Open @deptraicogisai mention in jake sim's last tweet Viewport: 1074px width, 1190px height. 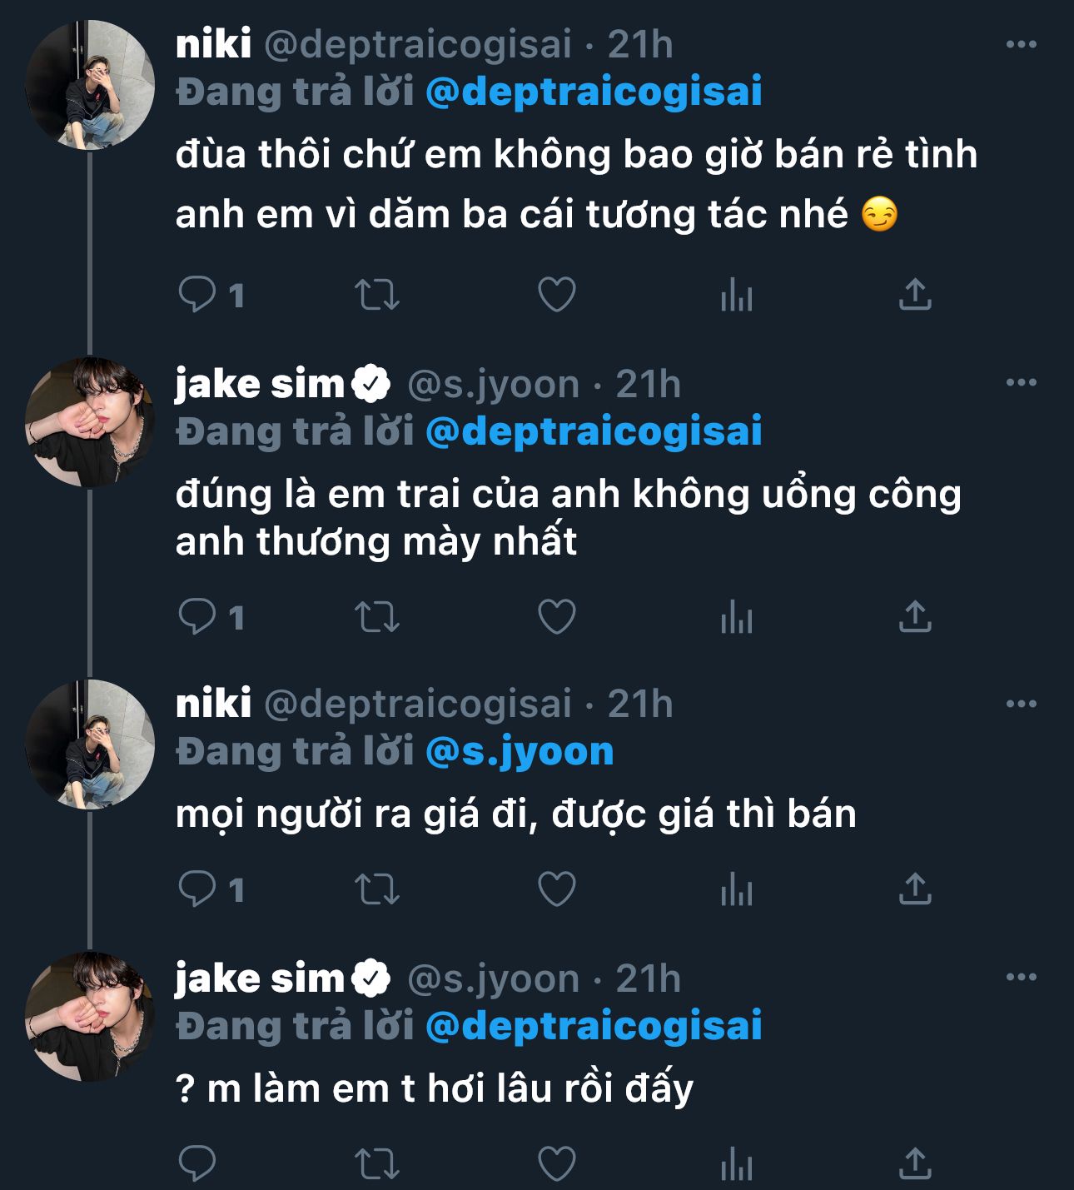click(x=594, y=1026)
